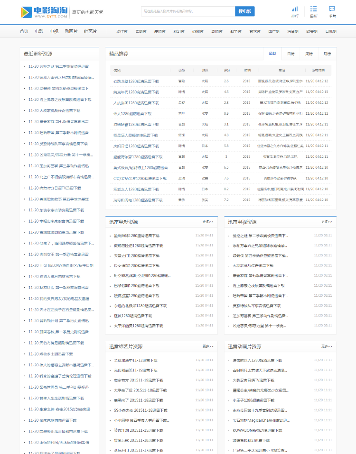
Task: Expand 更多 in 迅雷动画片资源 section
Action: tap(327, 346)
